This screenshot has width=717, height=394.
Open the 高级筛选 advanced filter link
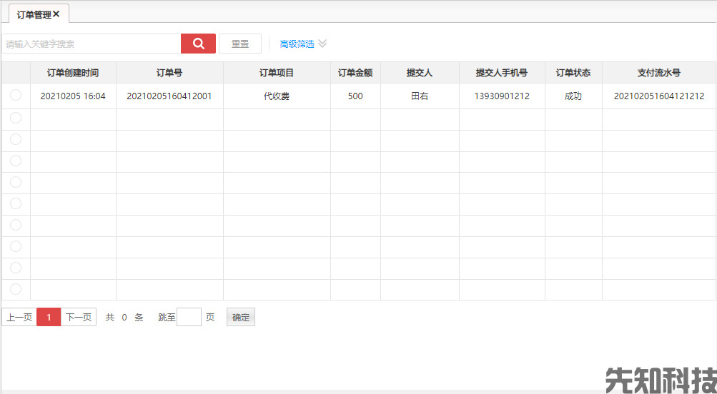297,44
